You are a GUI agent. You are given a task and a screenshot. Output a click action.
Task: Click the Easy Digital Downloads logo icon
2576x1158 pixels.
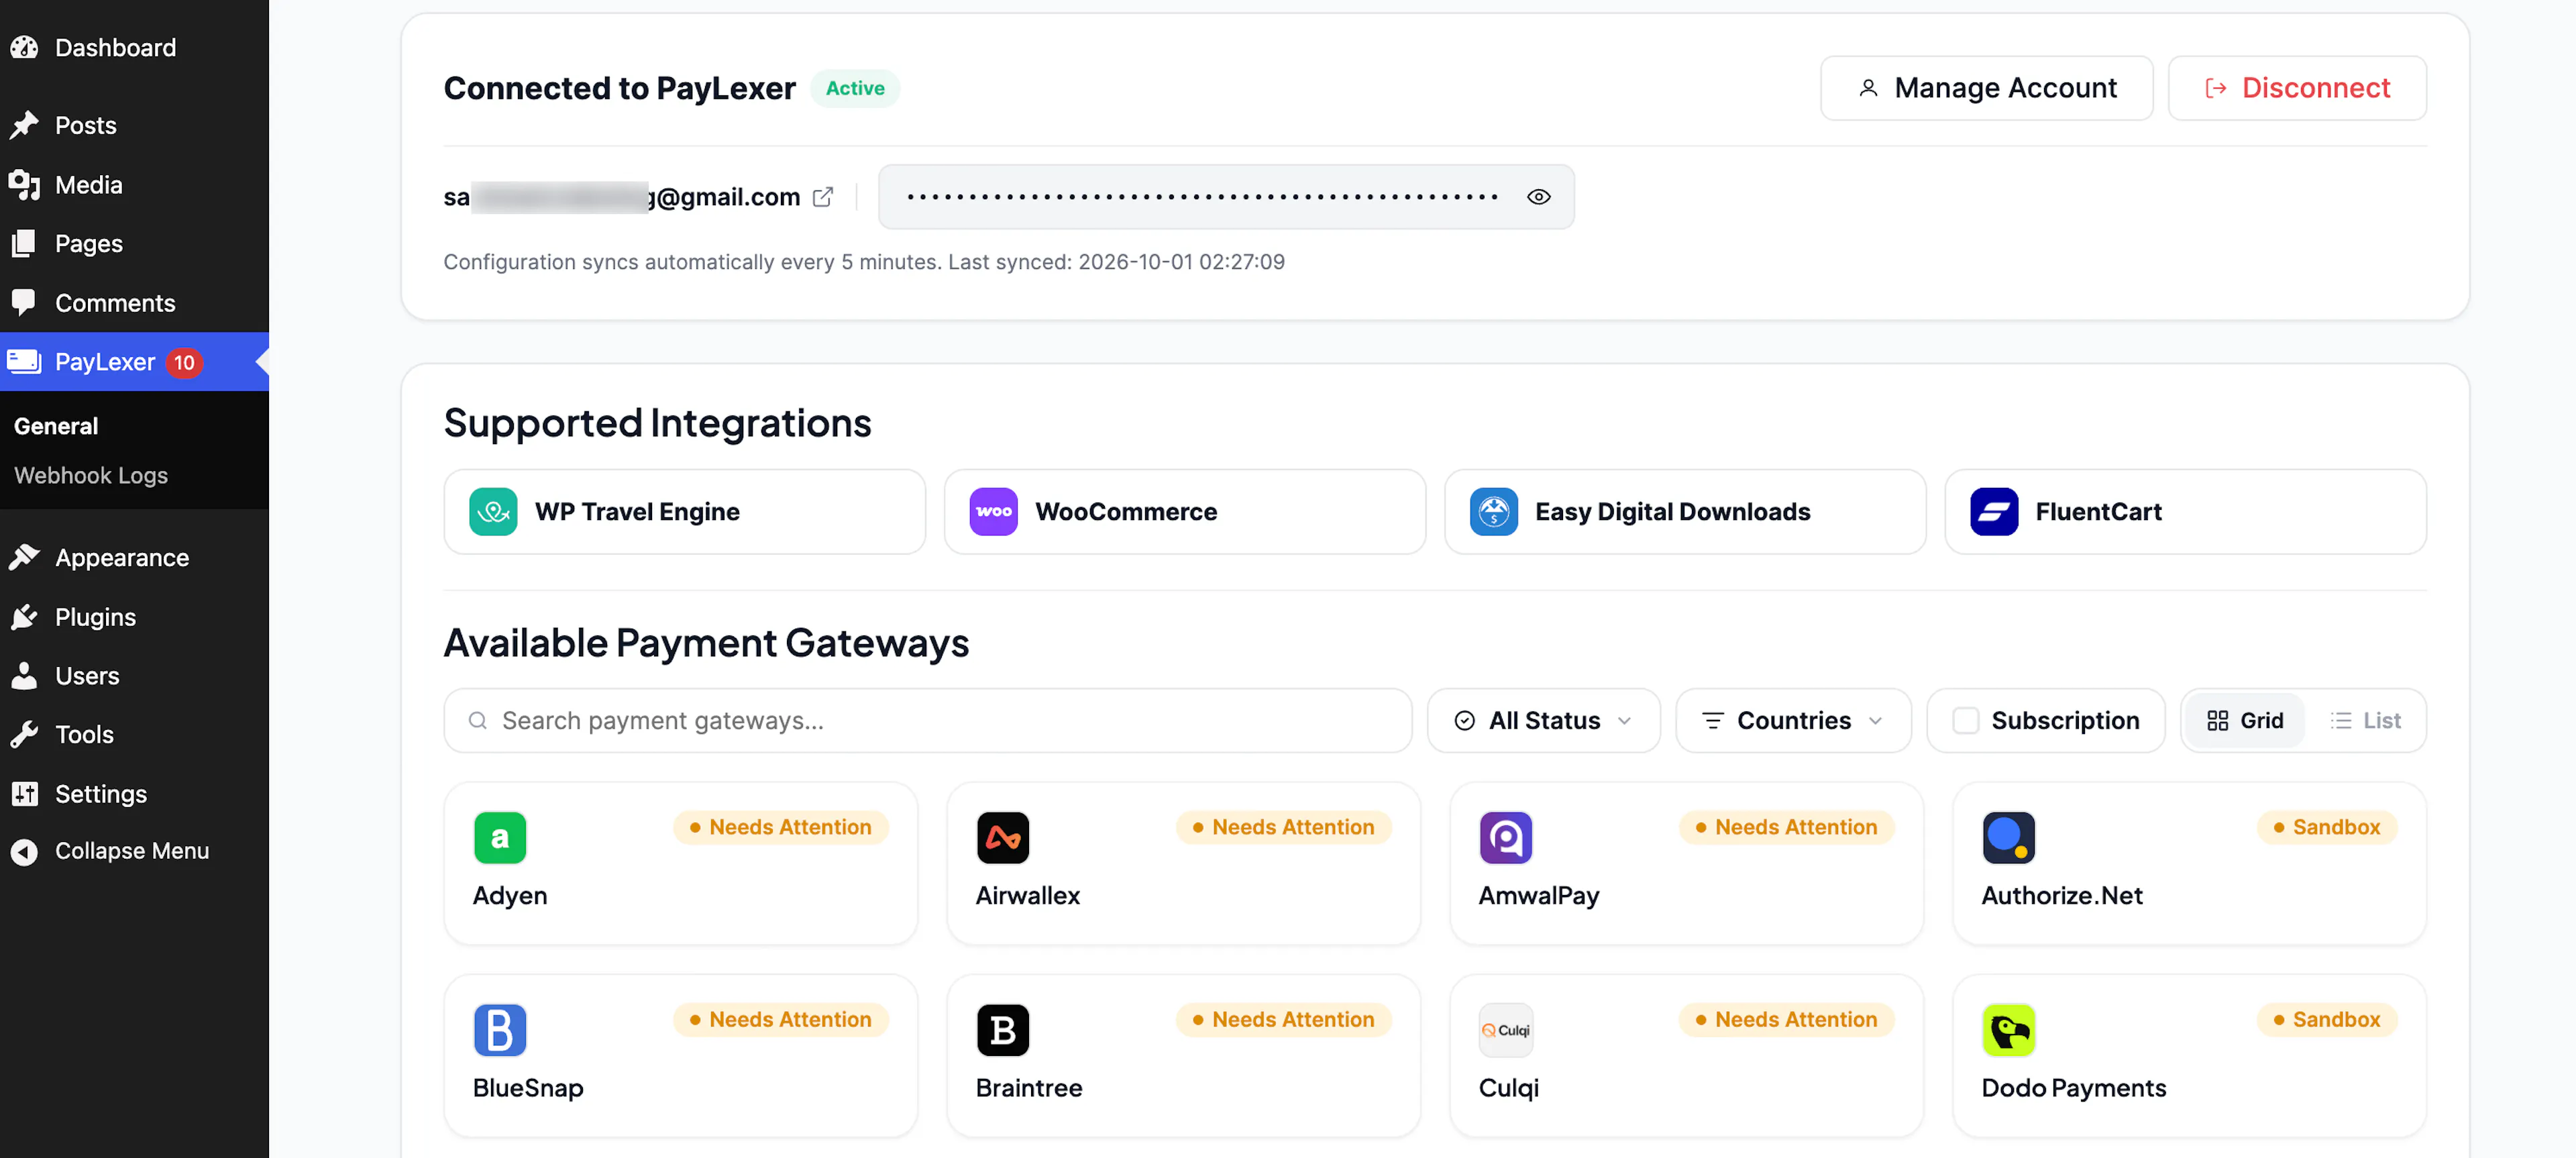coord(1494,512)
